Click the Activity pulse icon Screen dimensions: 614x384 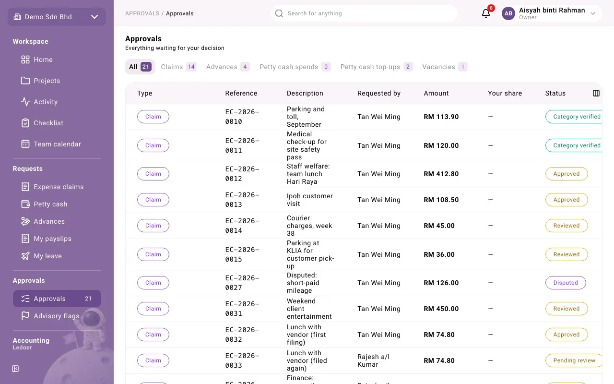pyautogui.click(x=25, y=102)
